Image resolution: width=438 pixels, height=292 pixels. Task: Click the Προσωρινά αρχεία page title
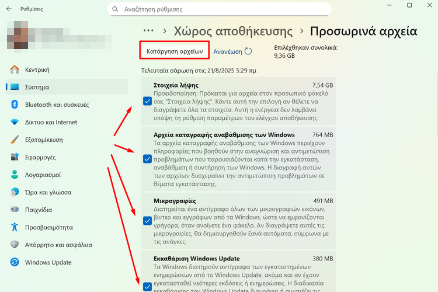363,31
